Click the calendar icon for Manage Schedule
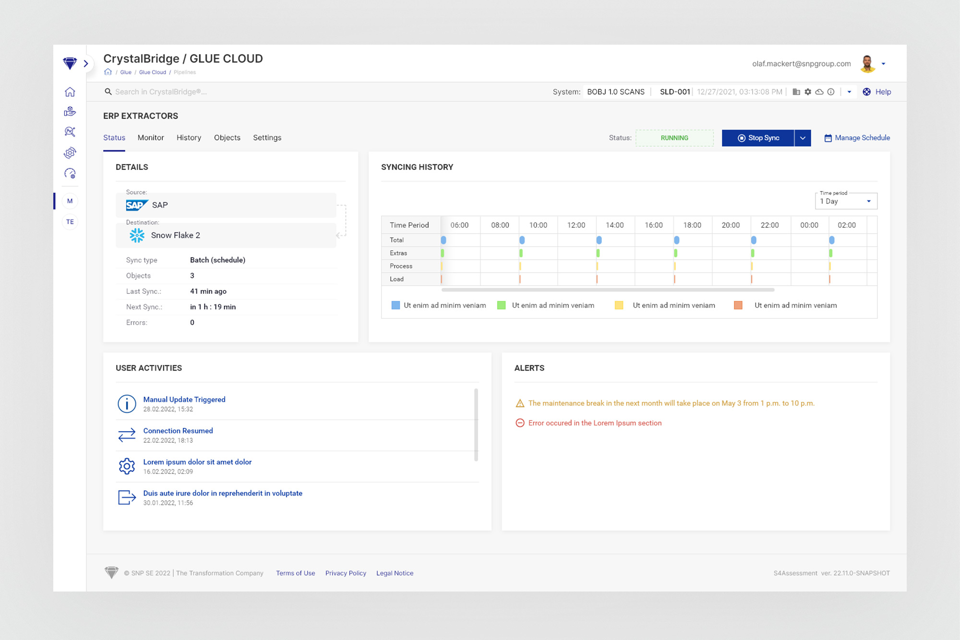The image size is (960, 640). tap(828, 138)
